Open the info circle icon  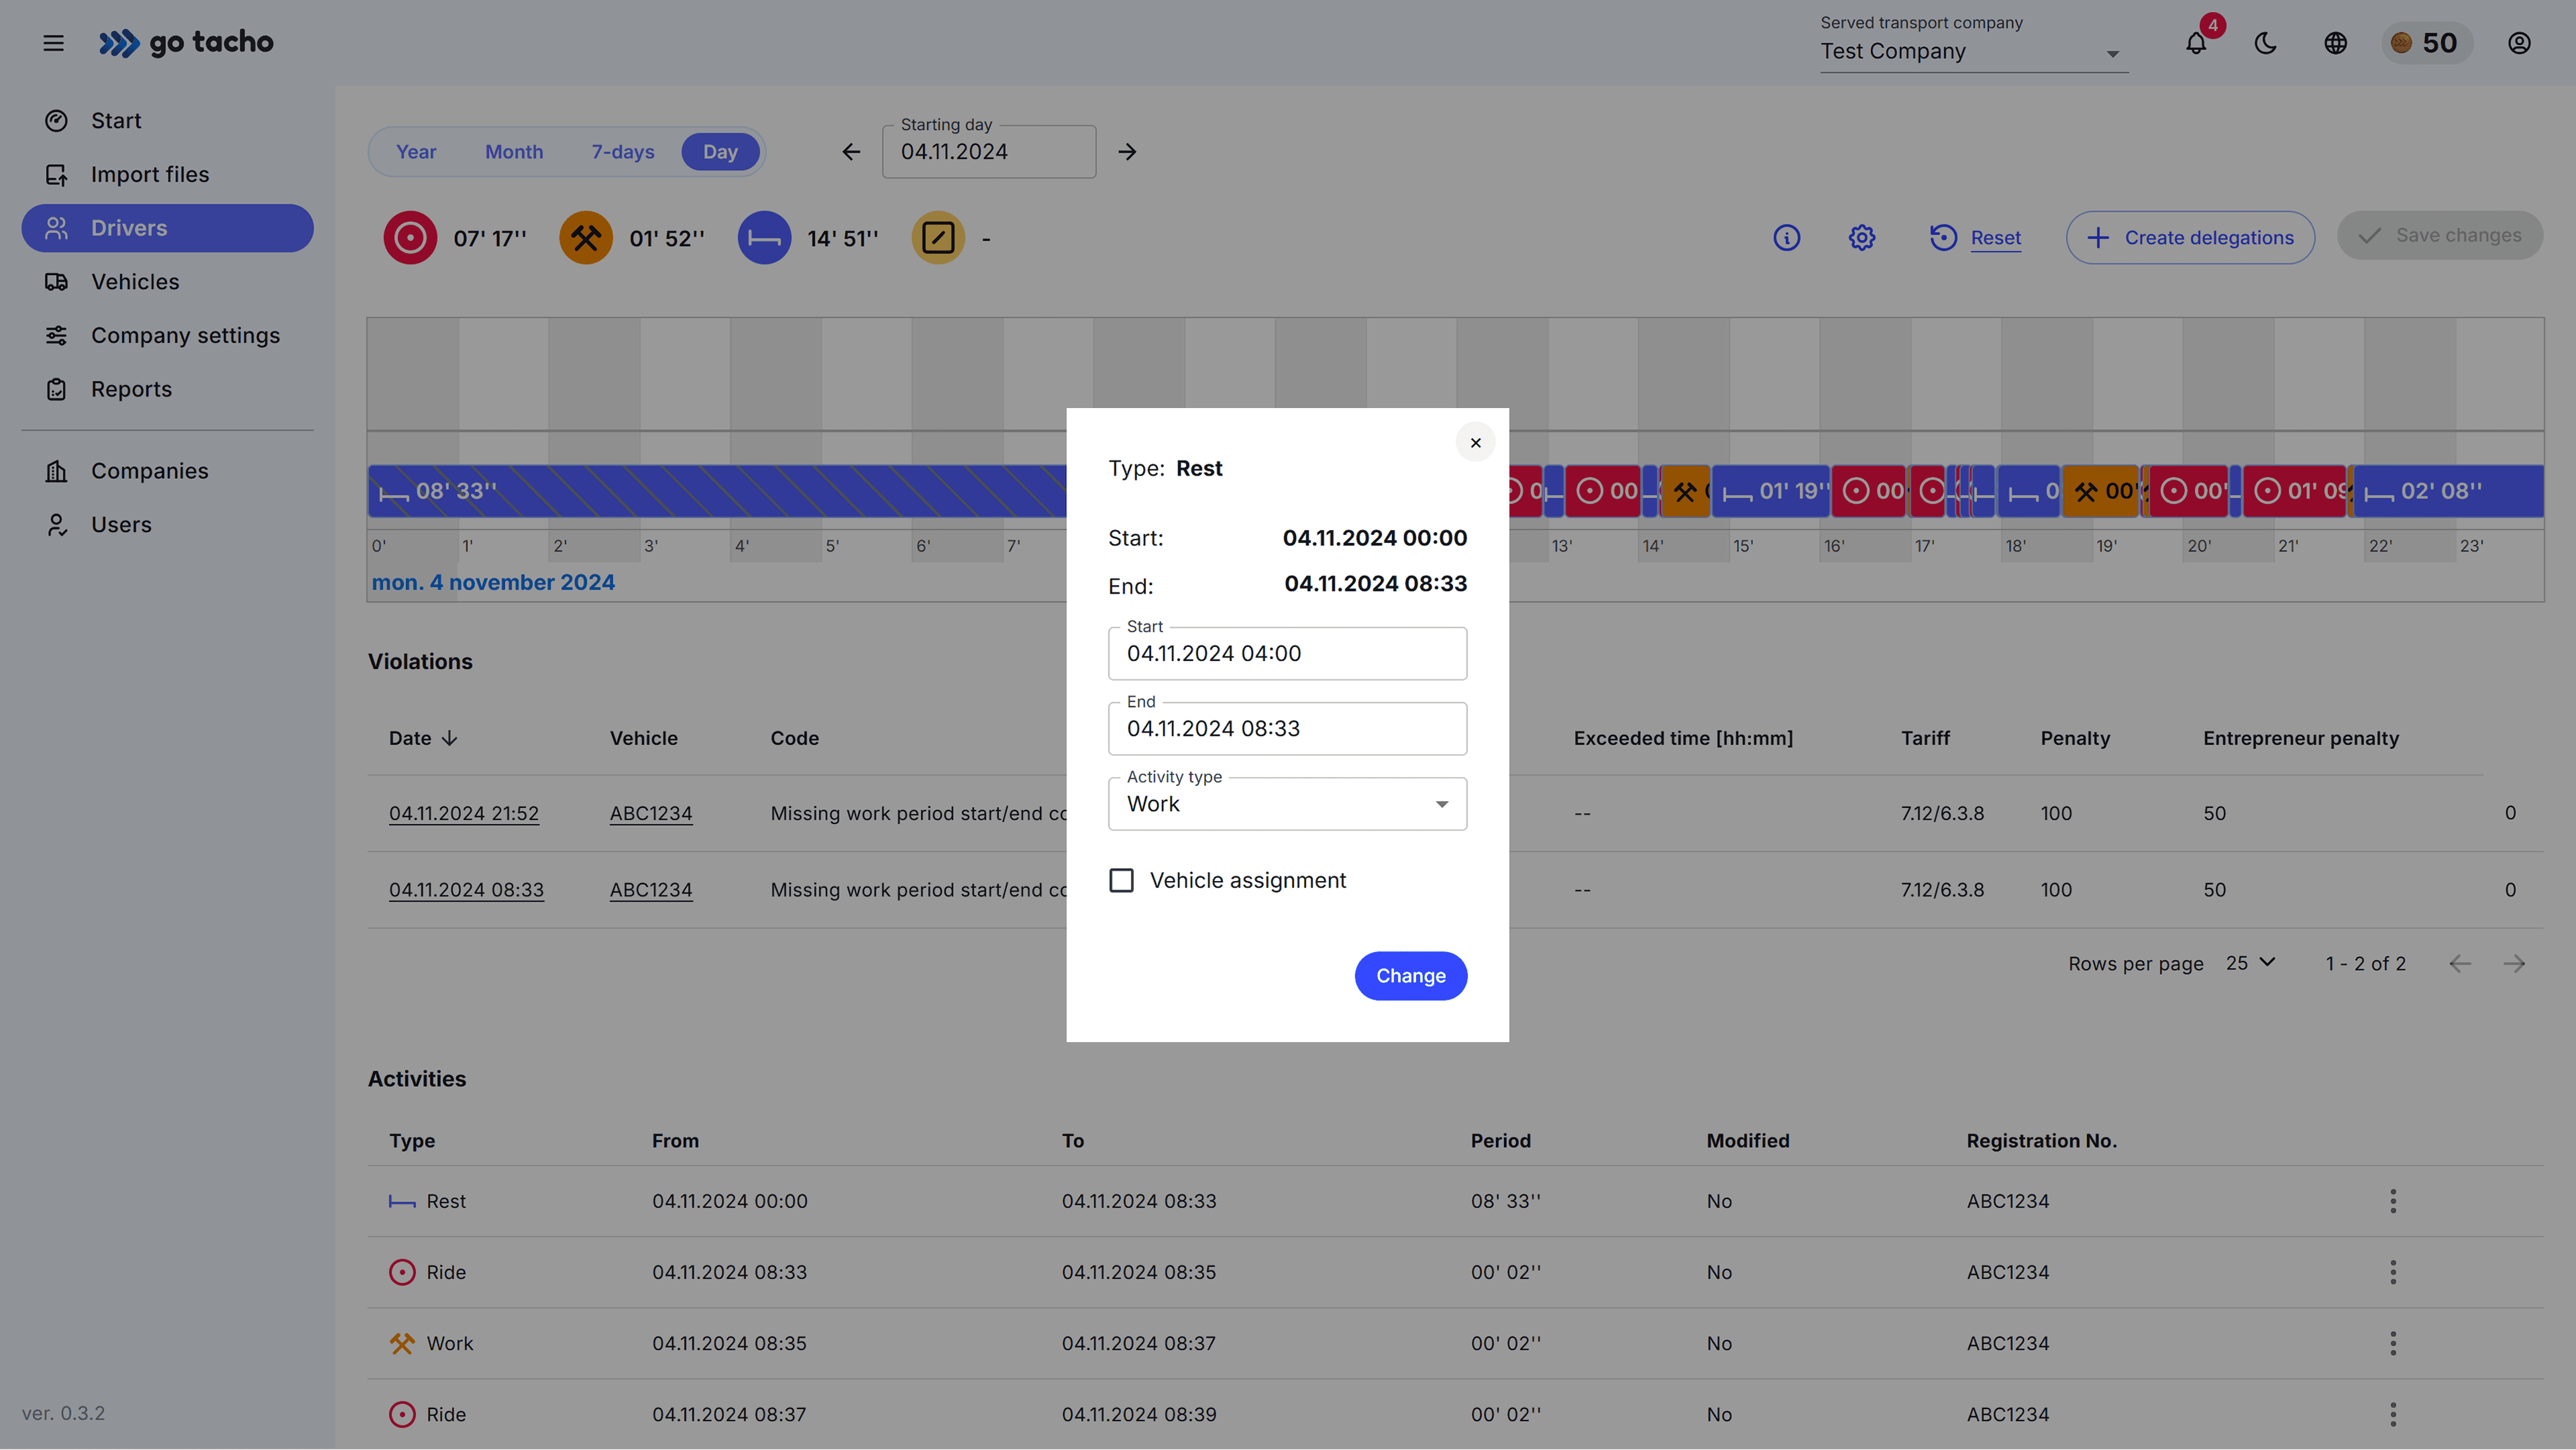point(1786,238)
